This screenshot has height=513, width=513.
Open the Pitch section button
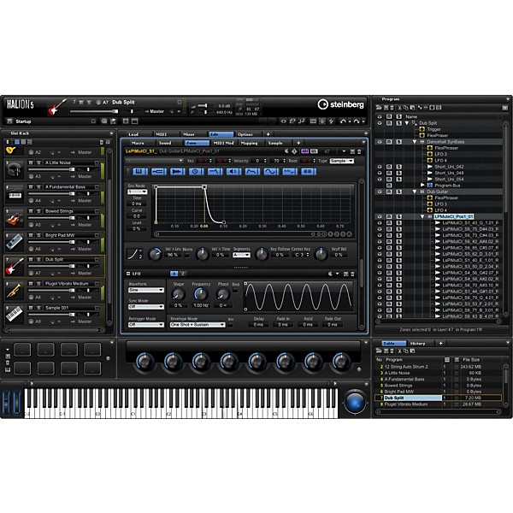pyautogui.click(x=159, y=171)
